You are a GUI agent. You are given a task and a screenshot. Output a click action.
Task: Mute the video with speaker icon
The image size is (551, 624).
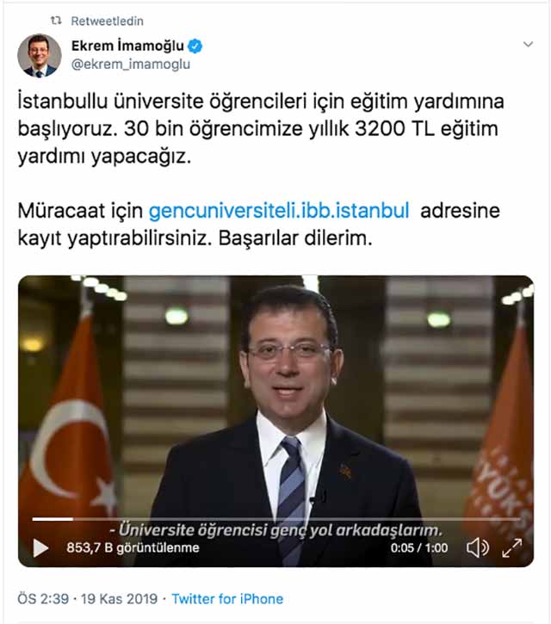pos(477,548)
